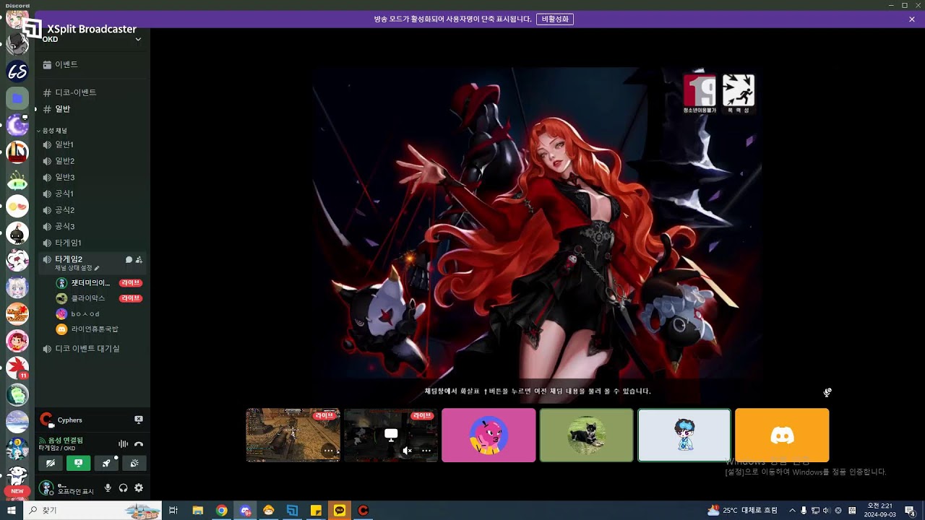The width and height of the screenshot is (925, 520).
Task: Disconnect from the voice channel
Action: [x=139, y=444]
